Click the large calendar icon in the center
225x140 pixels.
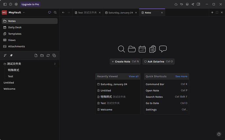[x=142, y=49]
